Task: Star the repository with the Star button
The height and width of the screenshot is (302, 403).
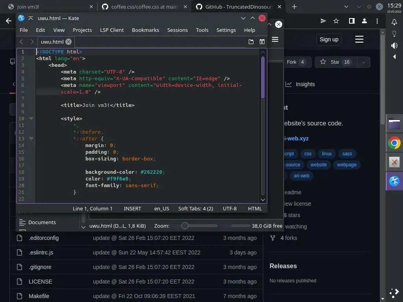Action: point(335,62)
